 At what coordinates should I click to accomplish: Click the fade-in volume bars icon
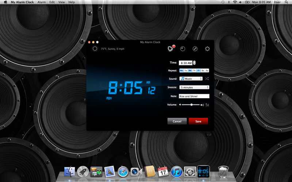207,105
